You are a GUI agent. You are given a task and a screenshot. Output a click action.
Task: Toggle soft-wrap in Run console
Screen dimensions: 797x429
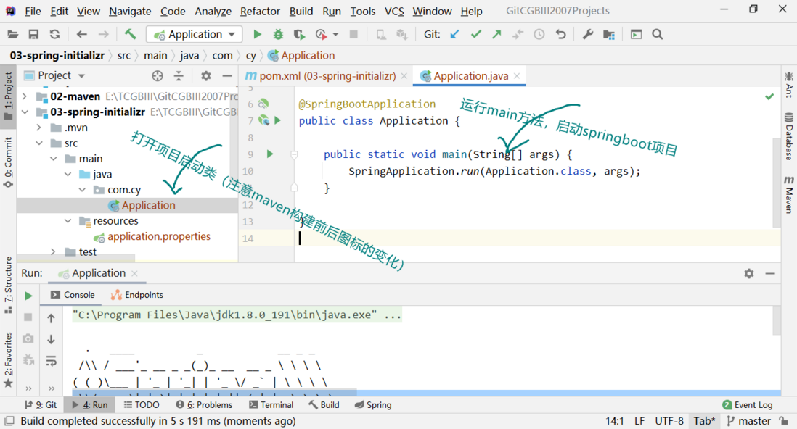tap(51, 361)
